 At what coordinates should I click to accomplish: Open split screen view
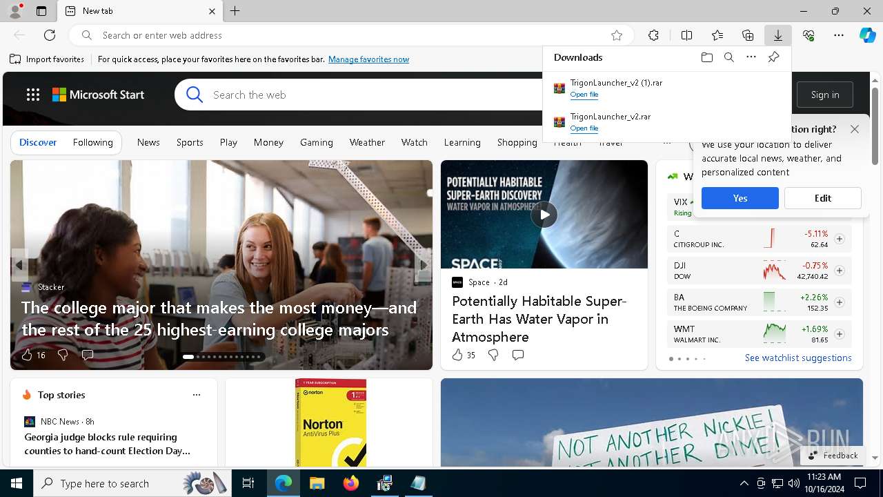click(x=686, y=35)
